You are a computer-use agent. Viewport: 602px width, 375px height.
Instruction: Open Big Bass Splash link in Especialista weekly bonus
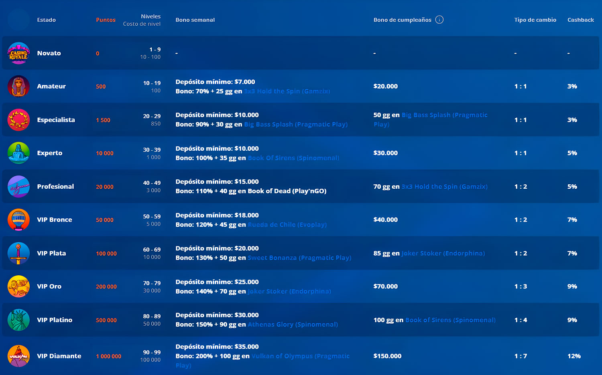pyautogui.click(x=296, y=125)
